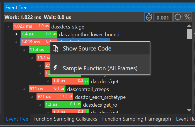Open the Function Sampling Flamegraph tab
Screen dimensions: 195x127
(x=136, y=119)
